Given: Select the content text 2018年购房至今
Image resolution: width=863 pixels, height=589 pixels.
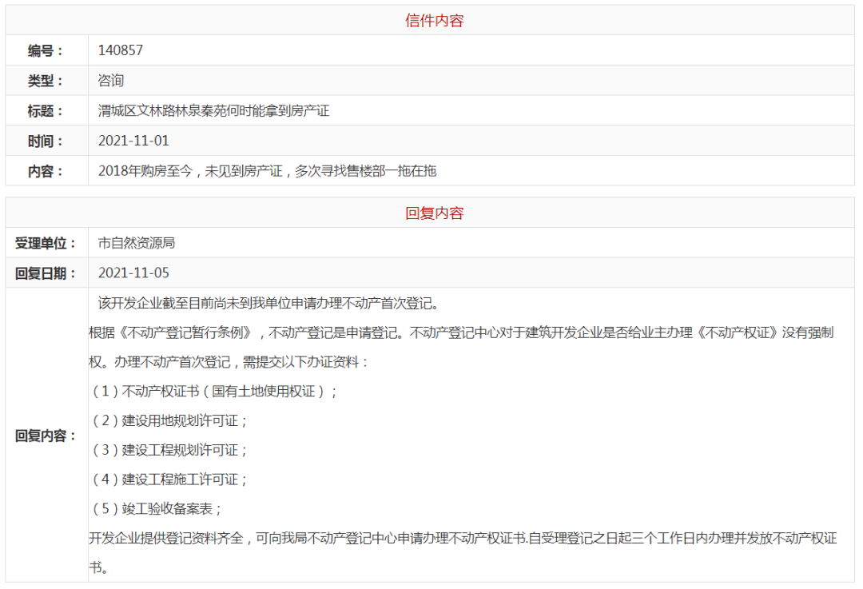Looking at the screenshot, I should 145,171.
